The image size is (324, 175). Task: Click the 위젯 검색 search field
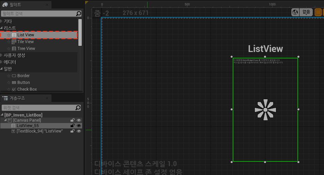pyautogui.click(x=38, y=108)
